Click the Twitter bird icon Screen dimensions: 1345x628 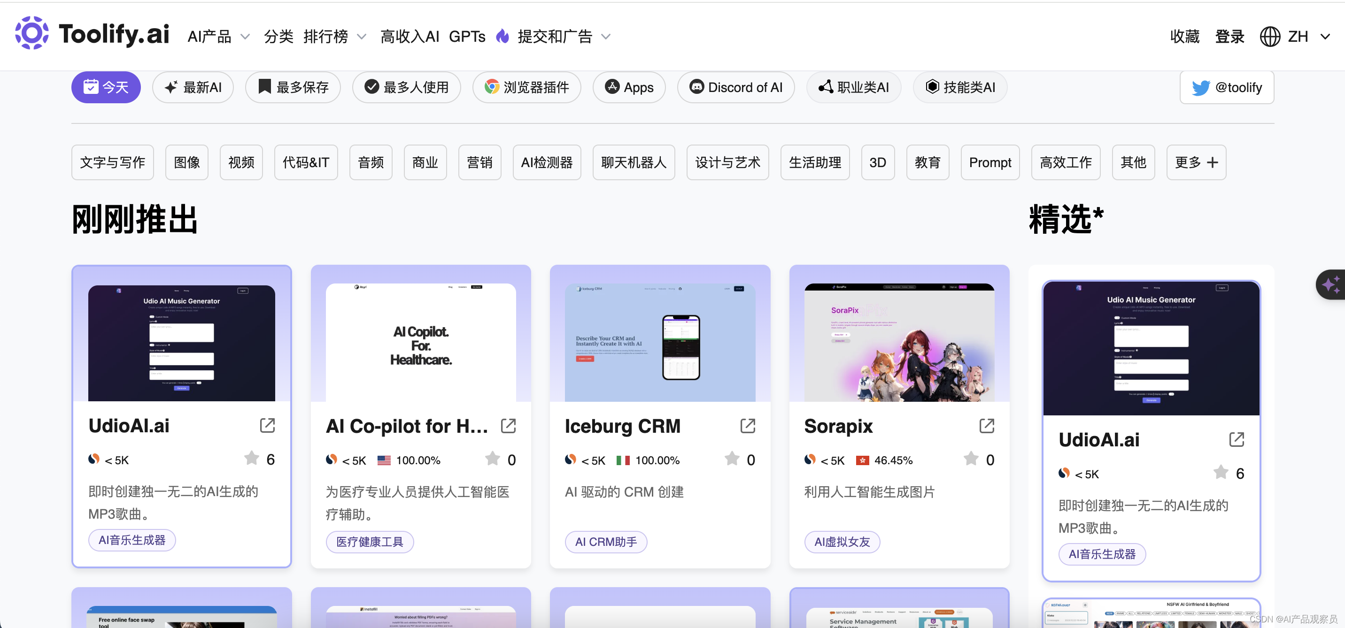1201,88
